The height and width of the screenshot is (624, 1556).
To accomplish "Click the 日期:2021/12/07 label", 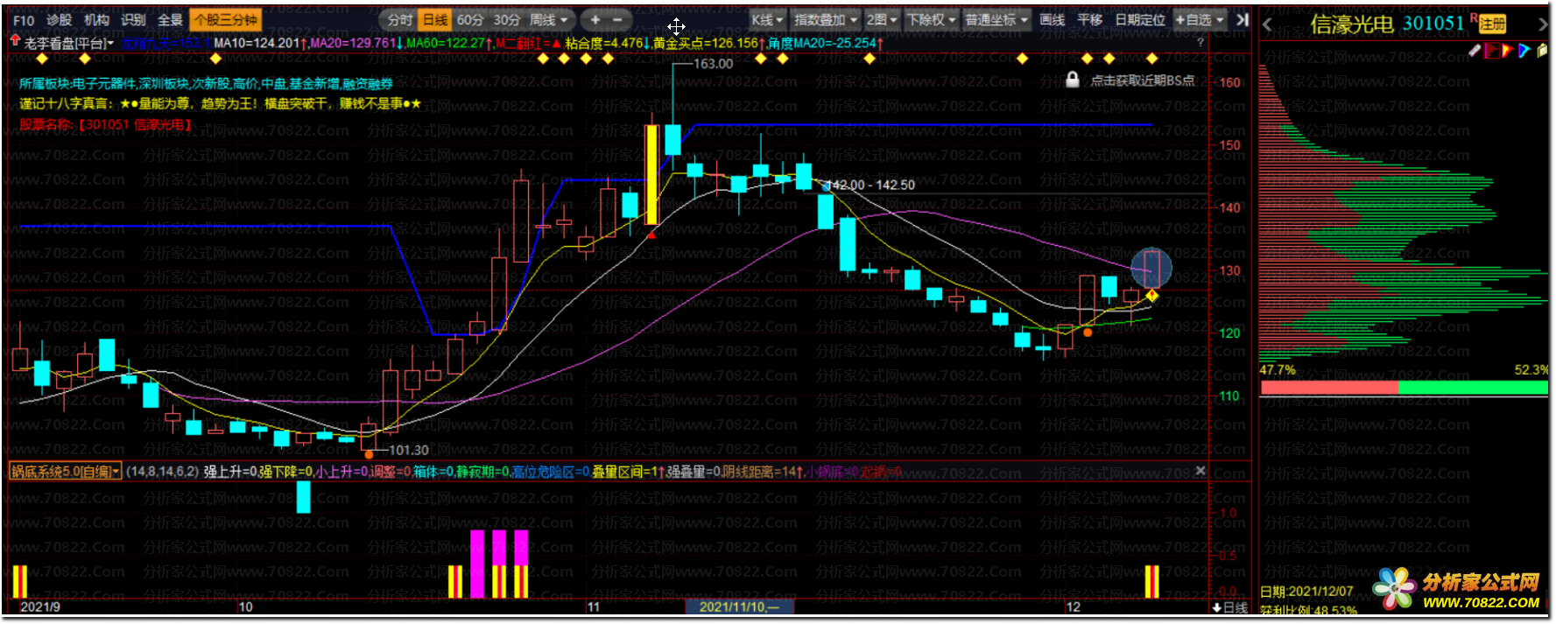I will 1306,592.
